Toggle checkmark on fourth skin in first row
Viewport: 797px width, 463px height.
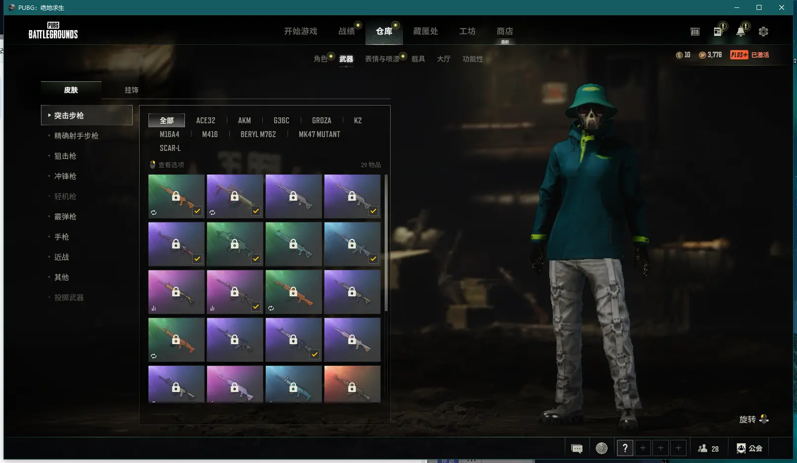pyautogui.click(x=373, y=211)
